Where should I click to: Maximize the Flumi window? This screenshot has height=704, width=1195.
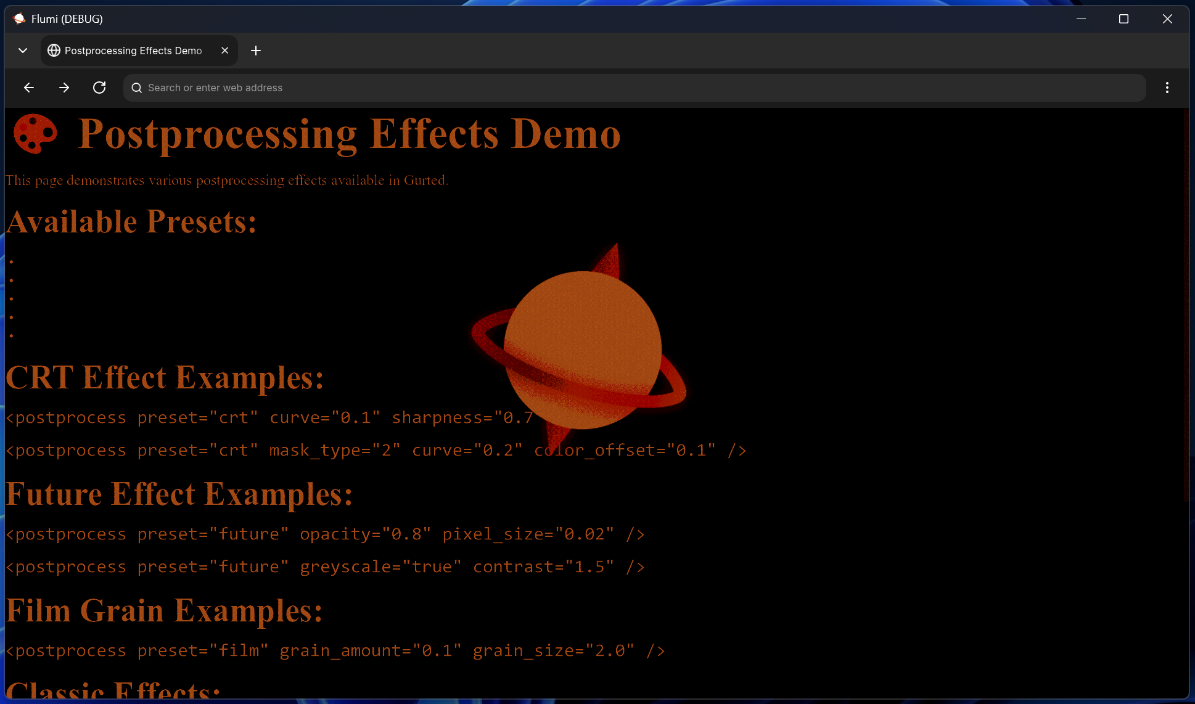pyautogui.click(x=1123, y=18)
